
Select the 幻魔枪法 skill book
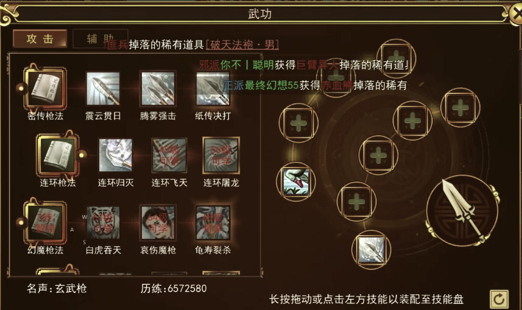pos(45,223)
